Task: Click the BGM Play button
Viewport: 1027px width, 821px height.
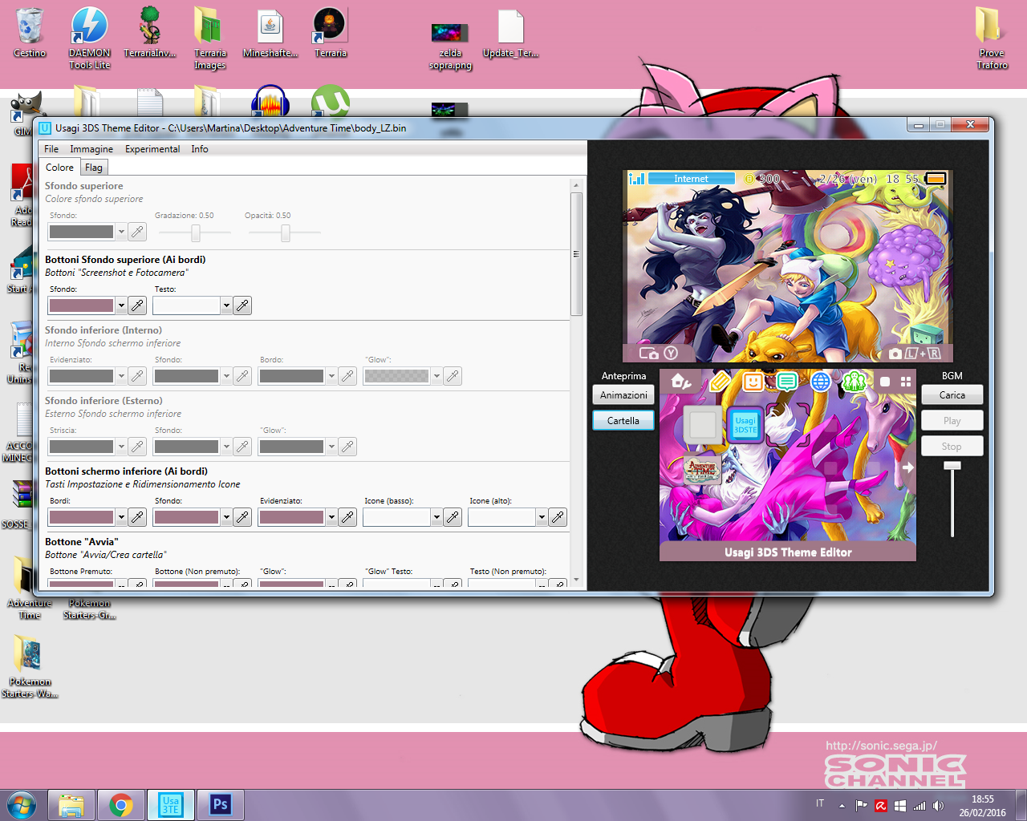Action: (x=952, y=420)
